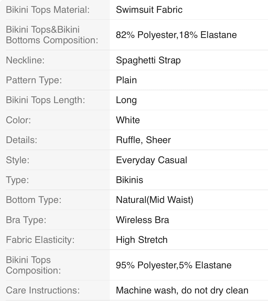
Task: Tap the Machine wash care instructions text
Action: [182, 290]
